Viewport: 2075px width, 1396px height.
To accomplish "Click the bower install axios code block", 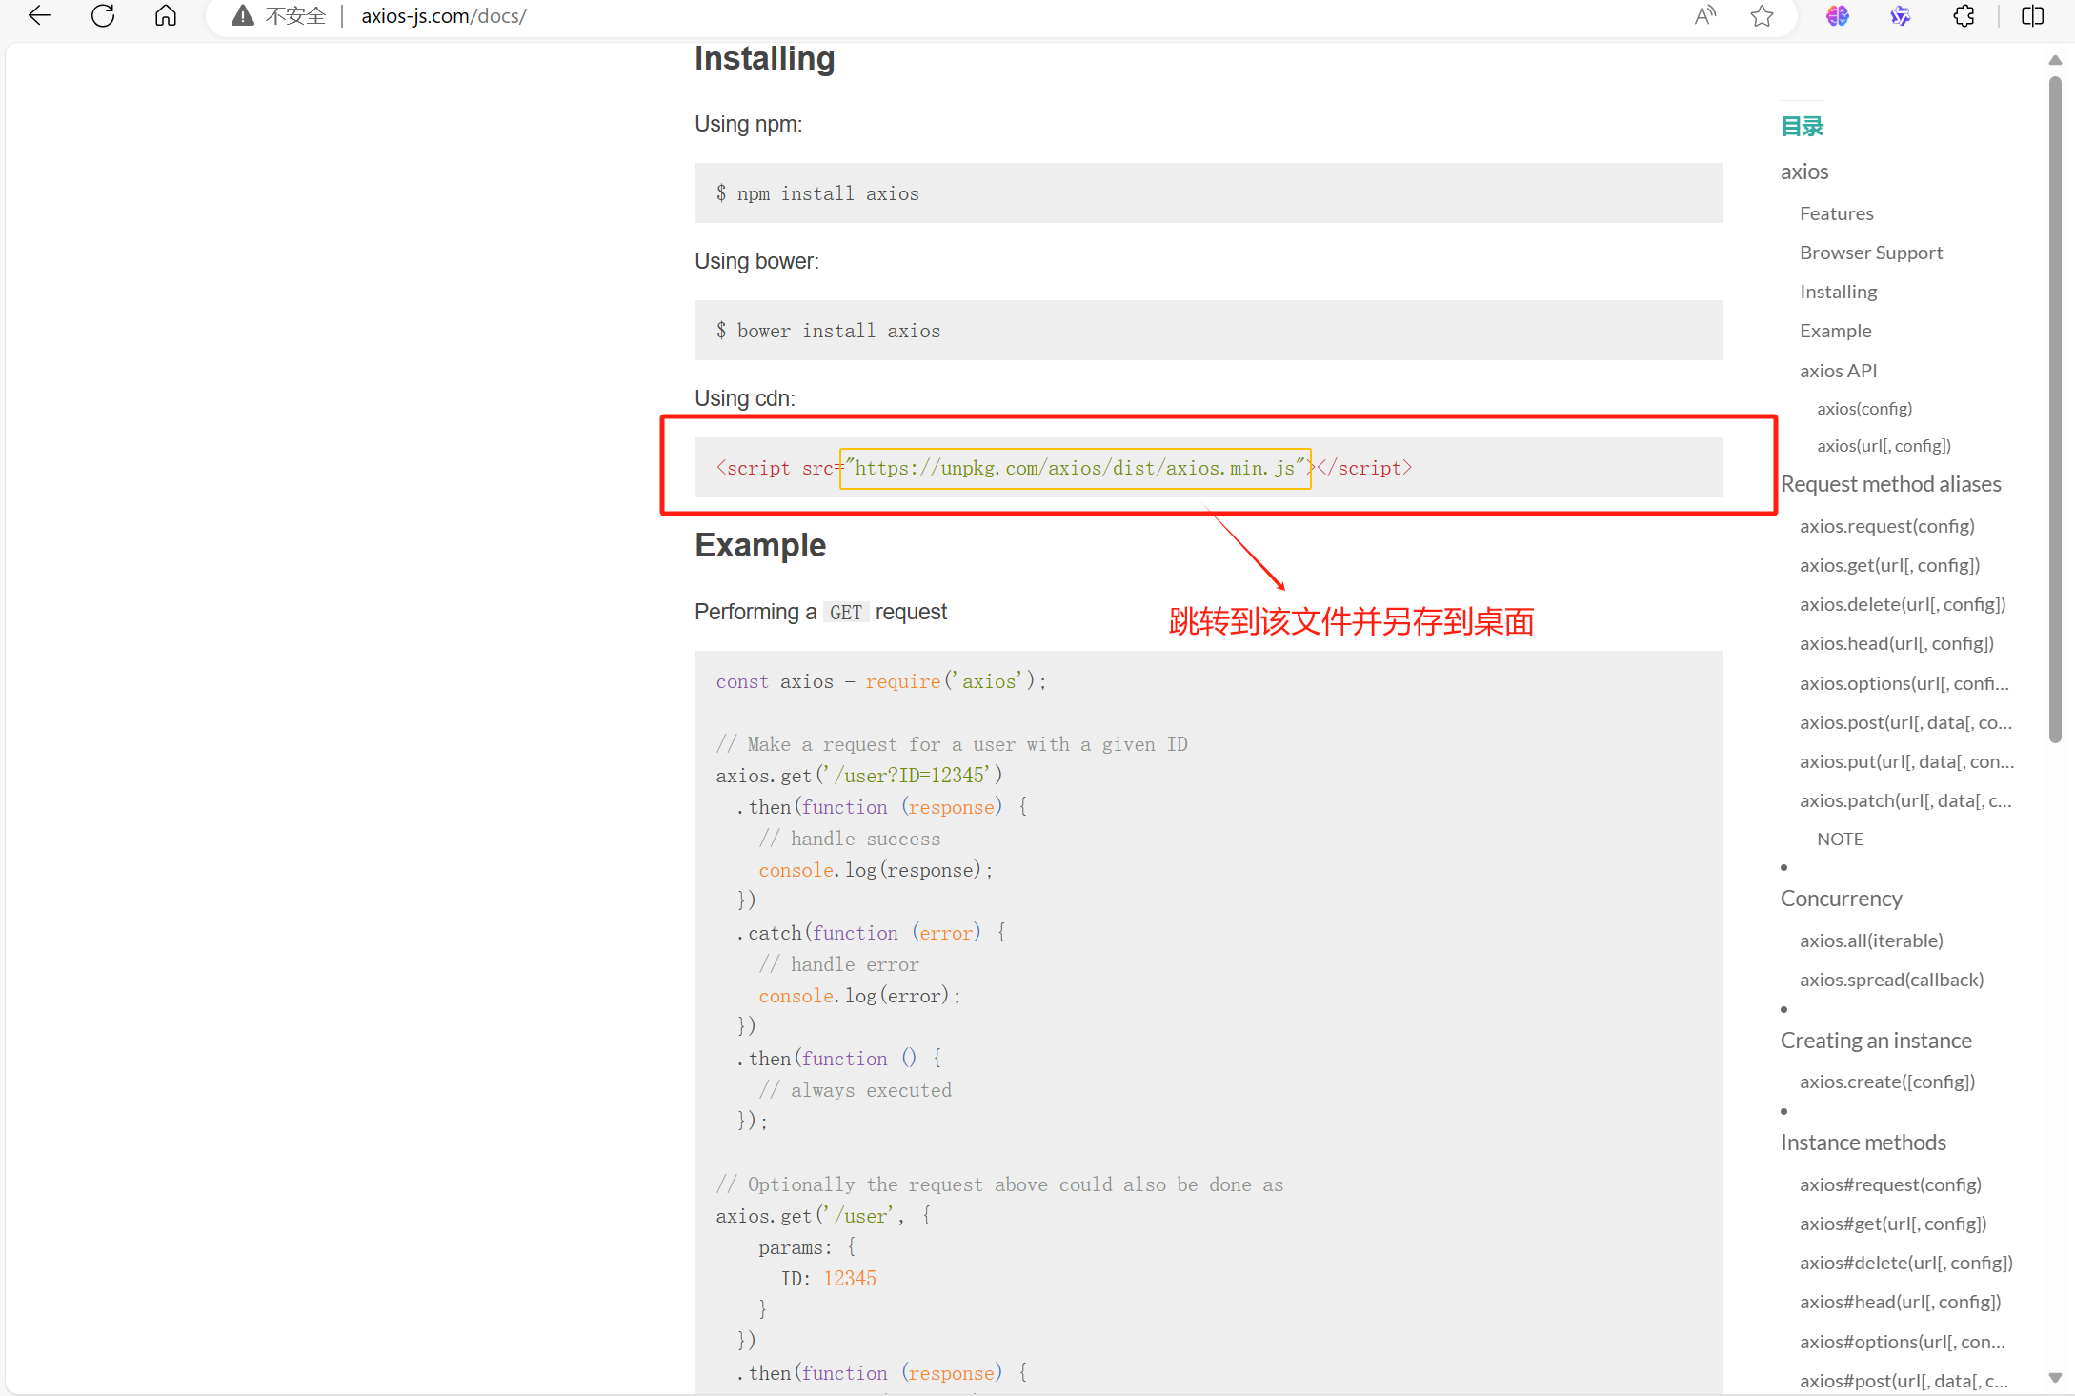I will [1208, 331].
